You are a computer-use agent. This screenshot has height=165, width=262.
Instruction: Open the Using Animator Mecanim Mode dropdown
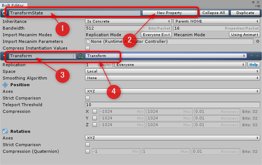pyautogui.click(x=244, y=35)
